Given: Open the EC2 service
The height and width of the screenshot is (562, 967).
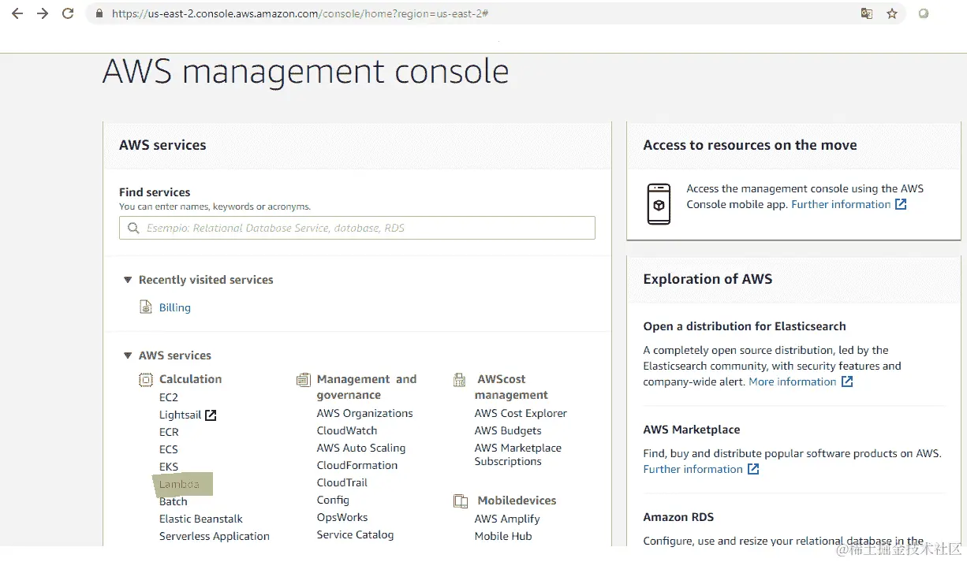Looking at the screenshot, I should (x=169, y=397).
